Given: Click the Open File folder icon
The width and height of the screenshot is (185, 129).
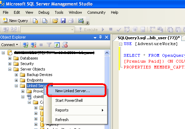Looking at the screenshot, I should [55, 21].
